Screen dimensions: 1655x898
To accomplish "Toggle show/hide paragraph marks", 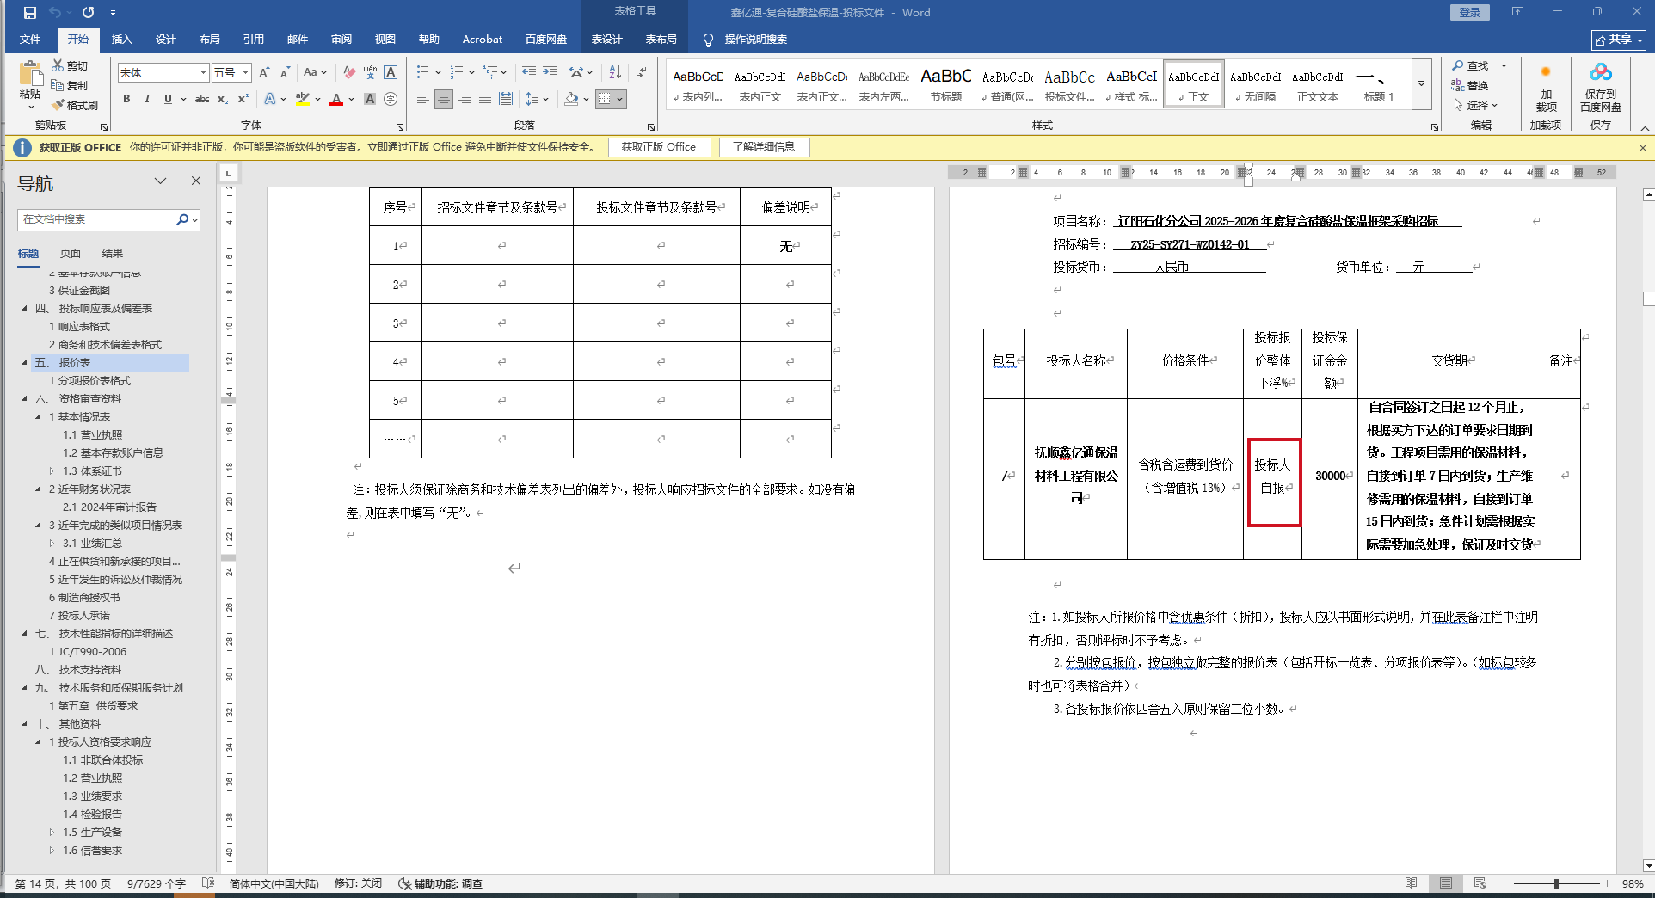I will tap(642, 73).
